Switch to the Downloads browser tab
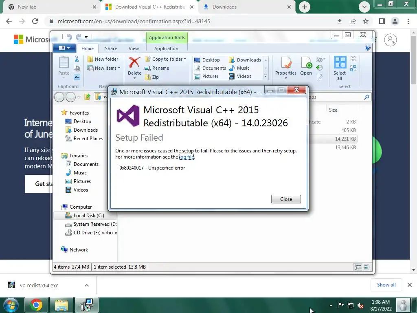The height and width of the screenshot is (313, 417). click(247, 7)
